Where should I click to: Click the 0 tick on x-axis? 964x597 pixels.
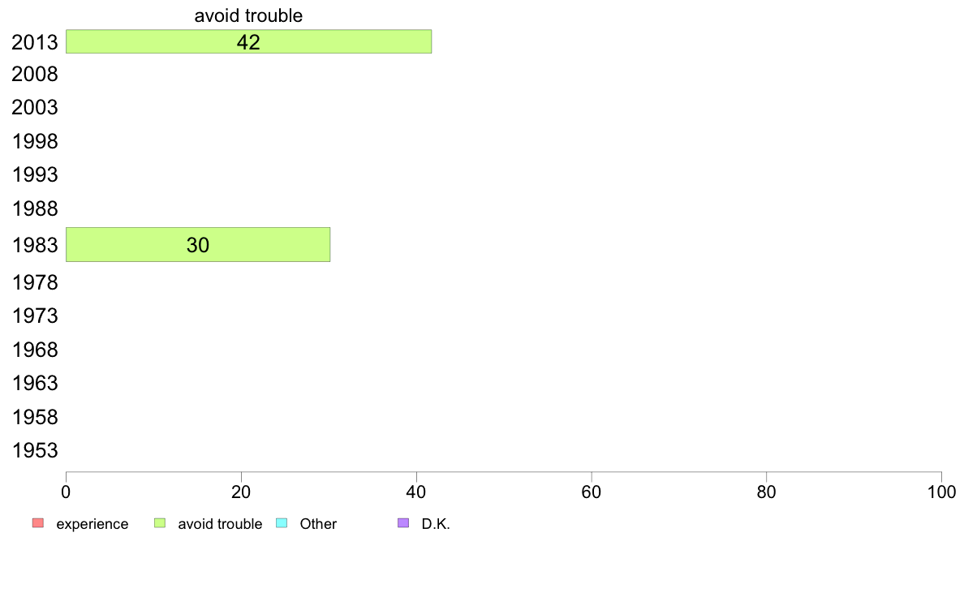[x=66, y=492]
